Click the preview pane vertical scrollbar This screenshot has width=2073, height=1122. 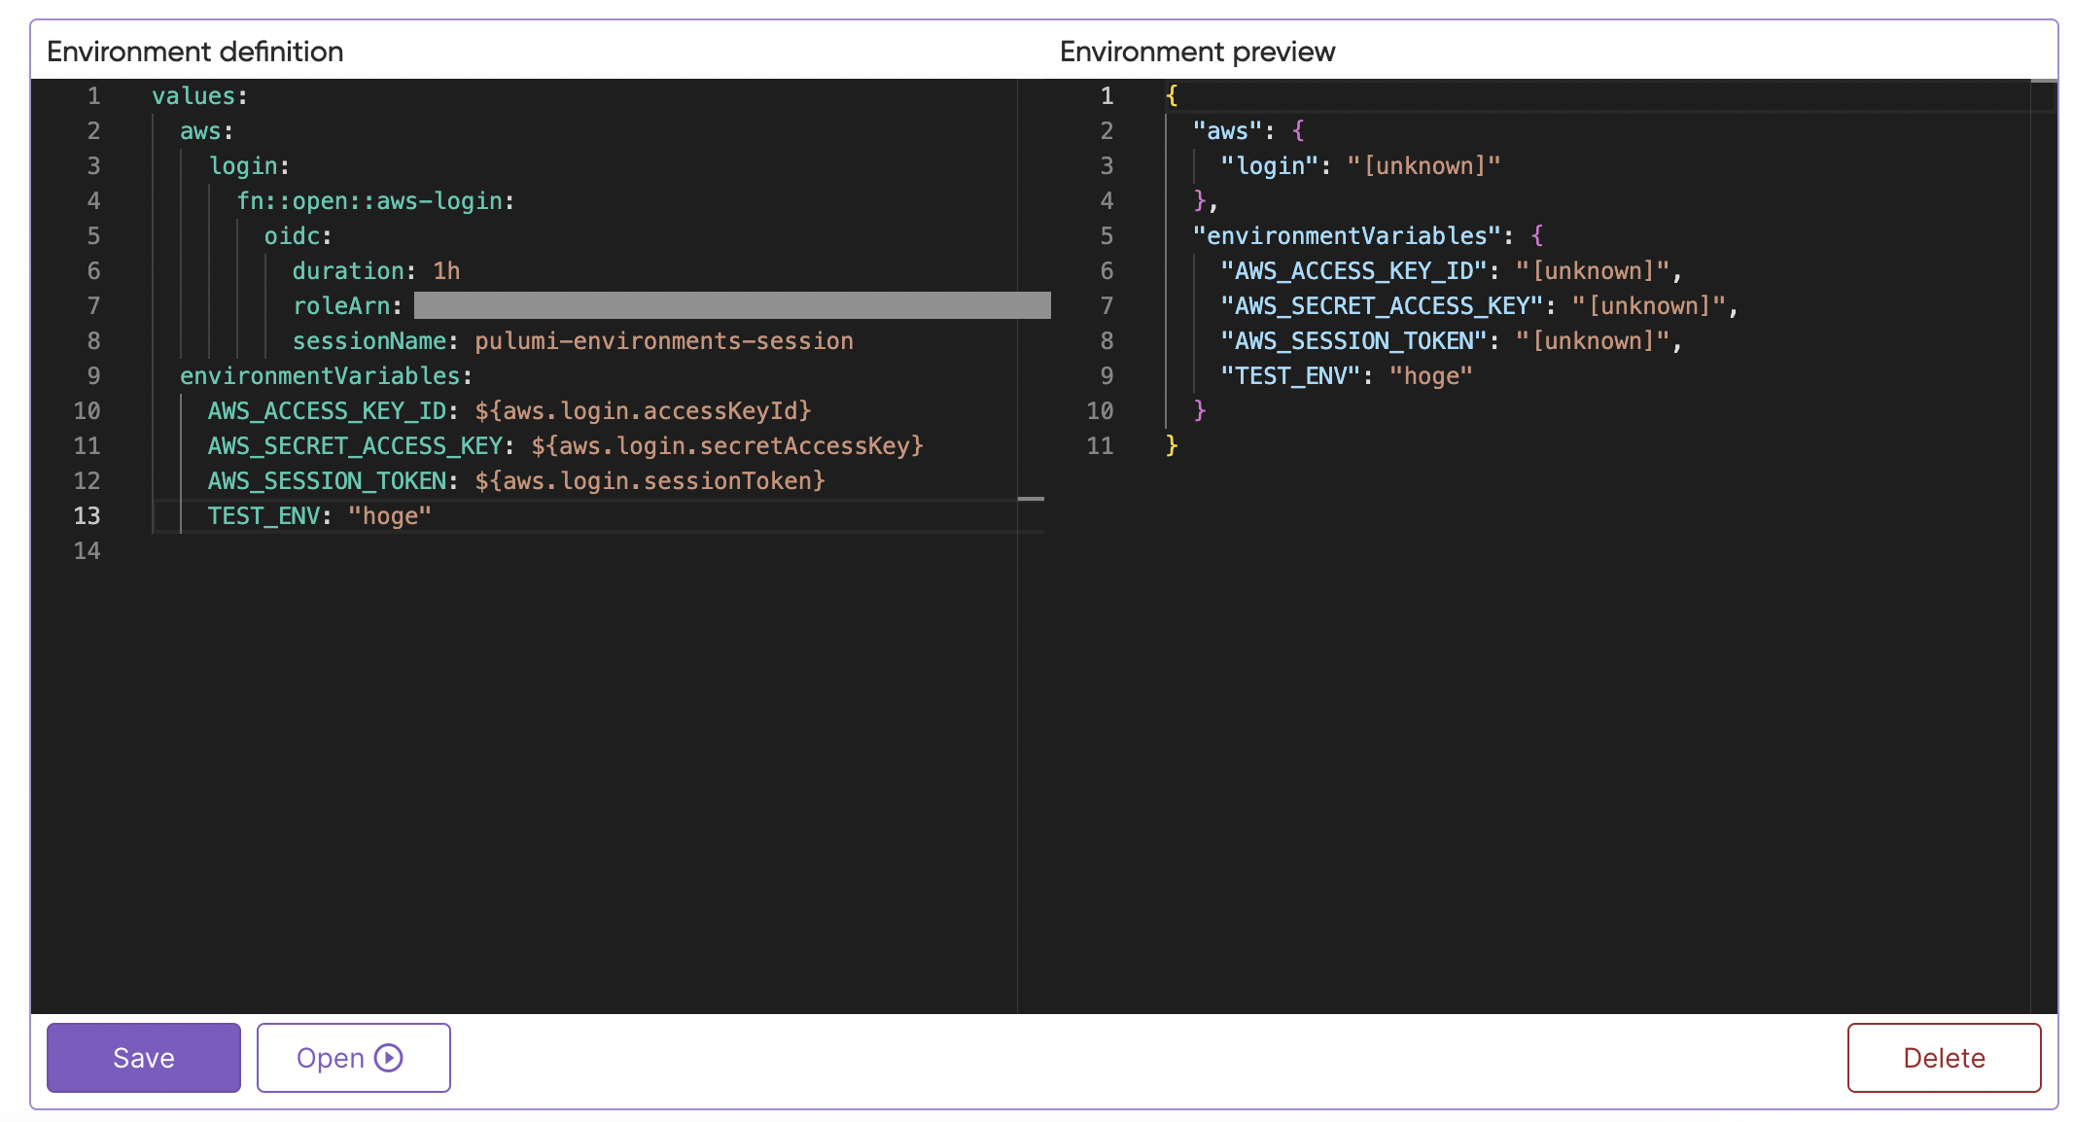tap(2044, 544)
